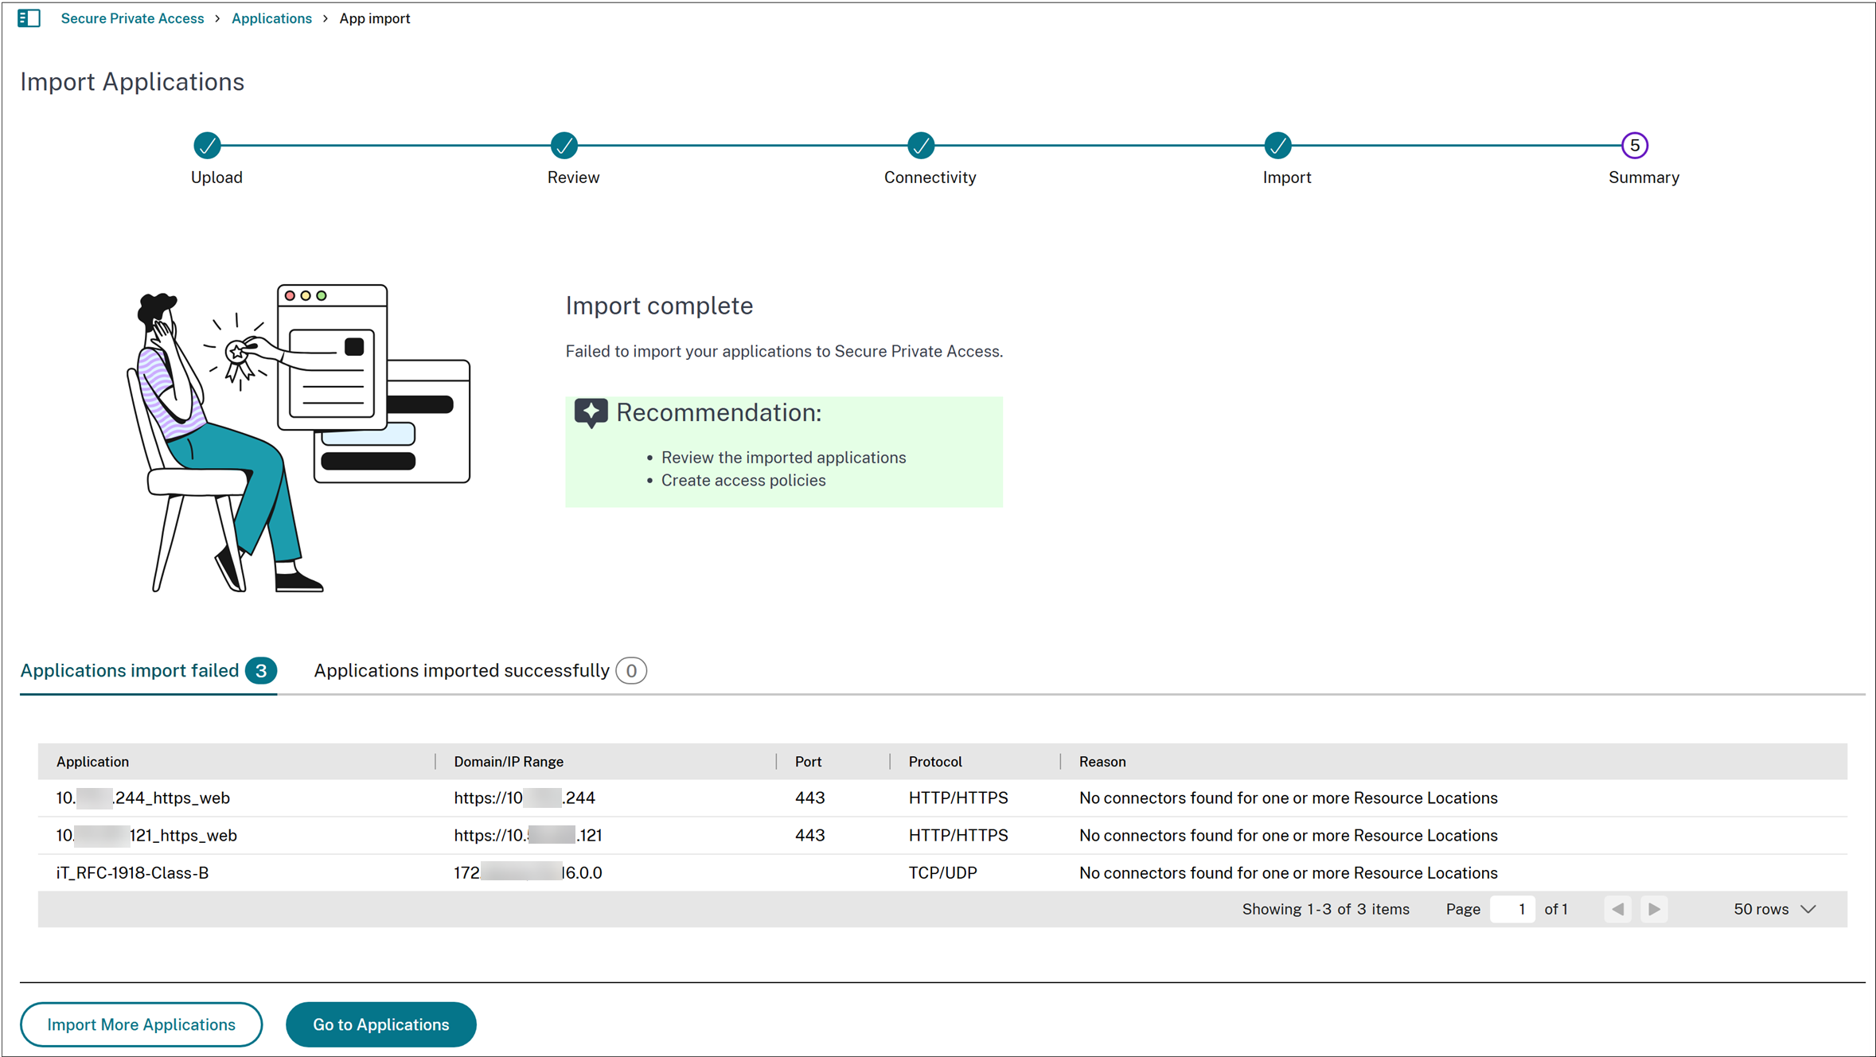
Task: Click Go to Applications button
Action: tap(380, 1024)
